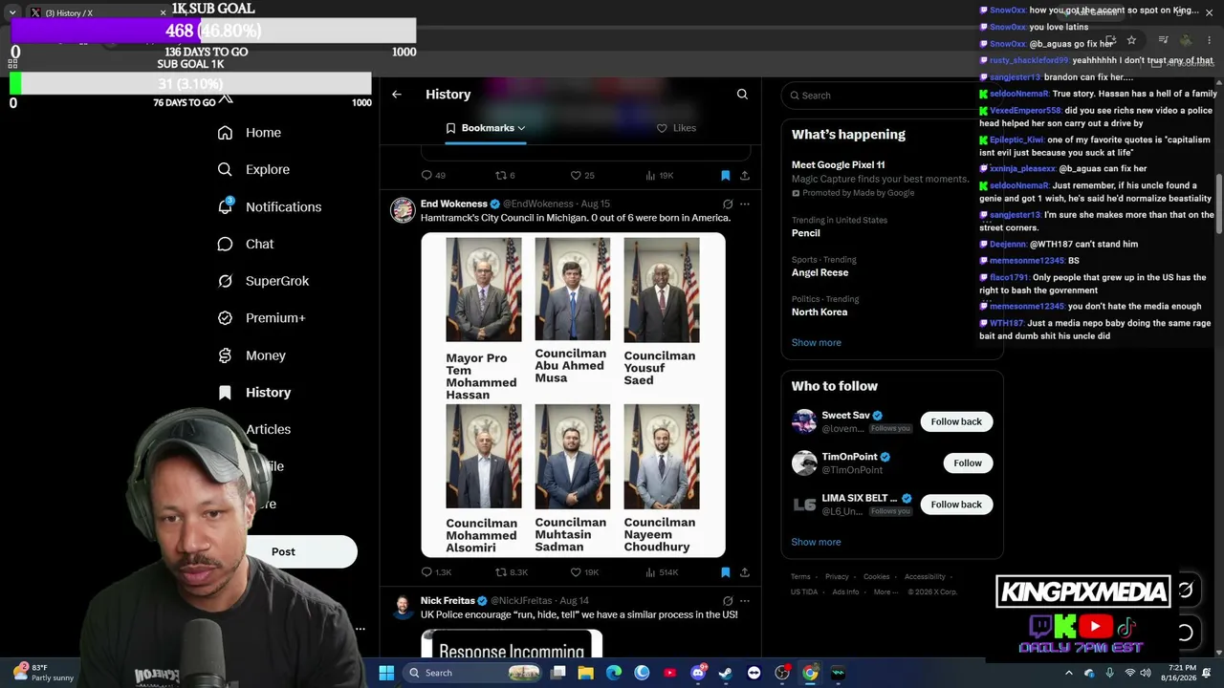Show more under What's happening
The height and width of the screenshot is (688, 1224).
pos(816,343)
